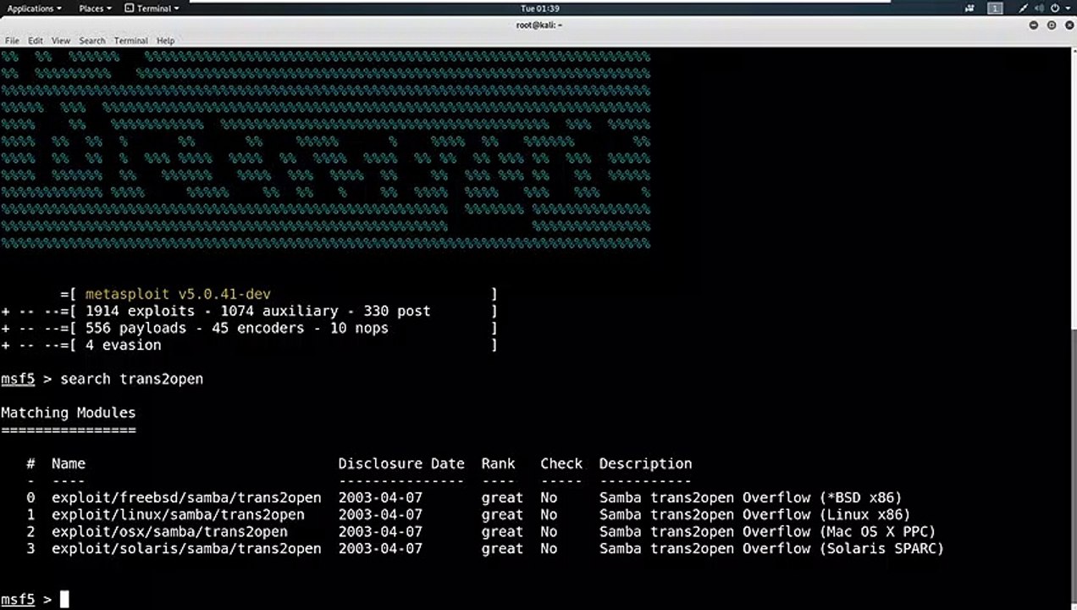
Task: Click the Tue 01:39 clock
Action: click(x=539, y=8)
